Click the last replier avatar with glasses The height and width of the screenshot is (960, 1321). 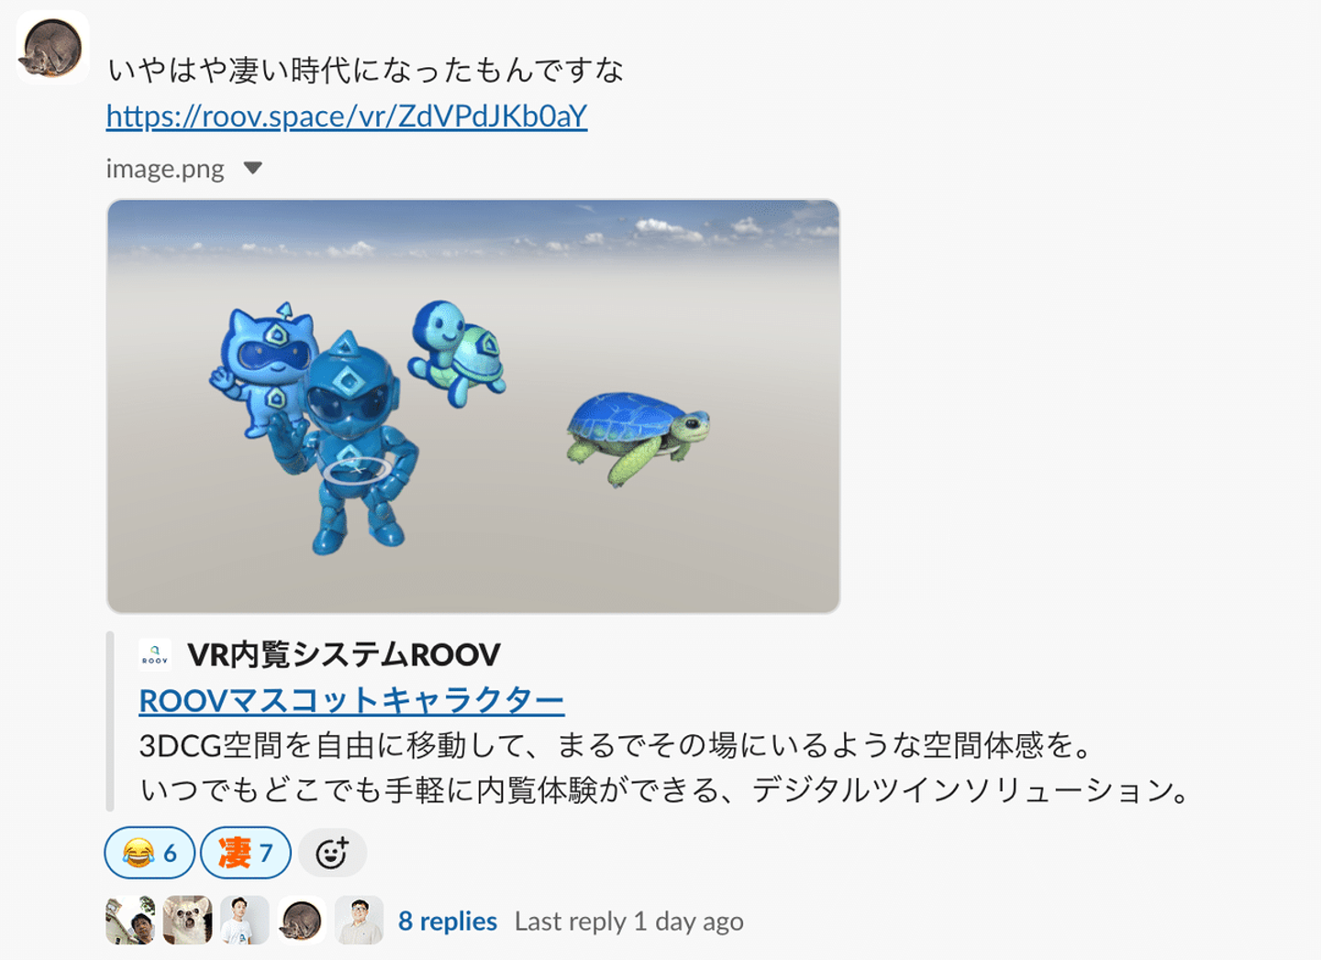359,921
